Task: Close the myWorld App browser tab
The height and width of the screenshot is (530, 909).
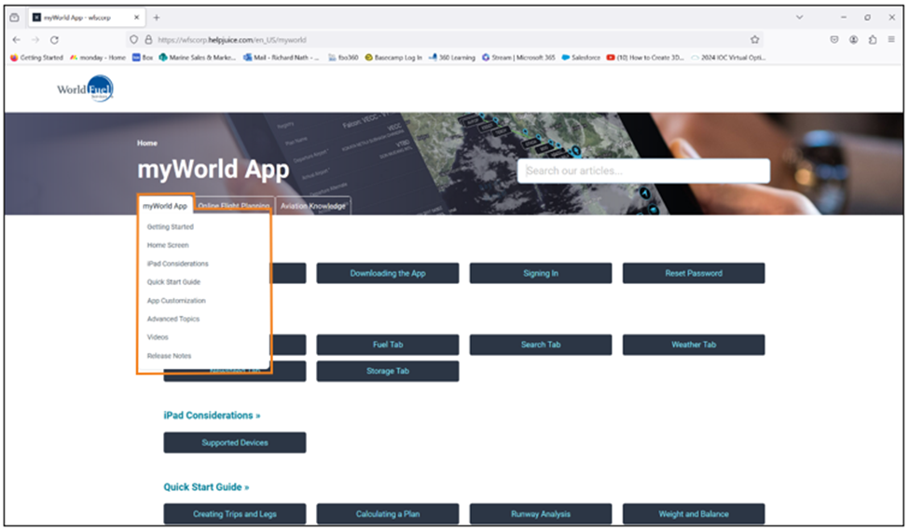Action: coord(137,18)
